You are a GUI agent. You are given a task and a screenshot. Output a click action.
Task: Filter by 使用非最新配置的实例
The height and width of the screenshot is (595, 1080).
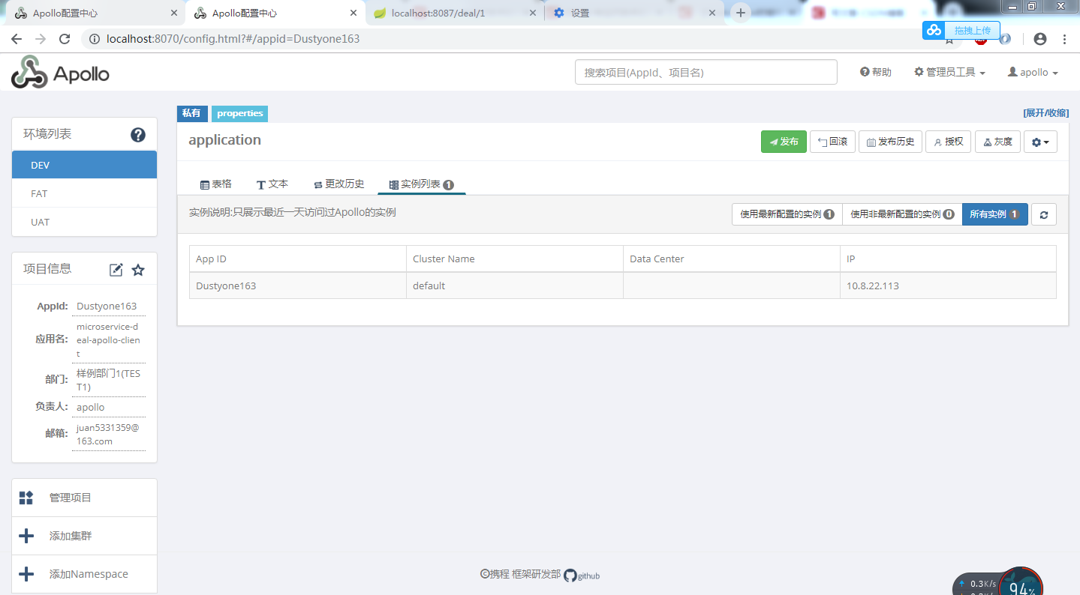902,214
